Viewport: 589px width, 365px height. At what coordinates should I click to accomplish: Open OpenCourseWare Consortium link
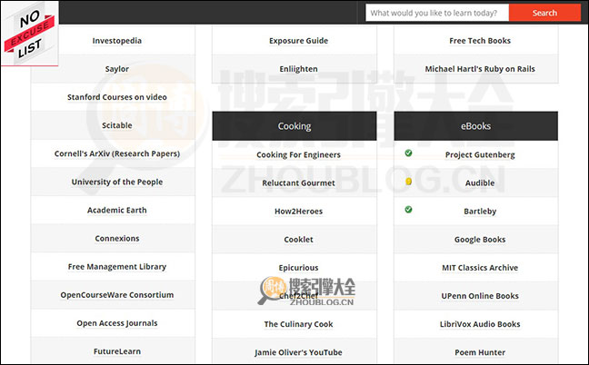pos(117,295)
